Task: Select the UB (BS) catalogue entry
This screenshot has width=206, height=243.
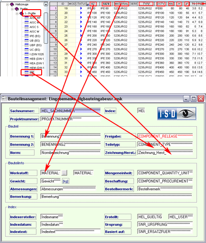Action: pyautogui.click(x=35, y=41)
